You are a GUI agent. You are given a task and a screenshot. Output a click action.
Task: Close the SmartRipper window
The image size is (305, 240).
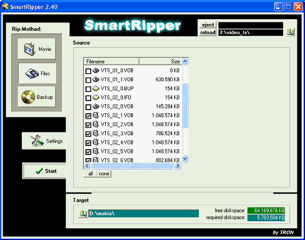(299, 7)
